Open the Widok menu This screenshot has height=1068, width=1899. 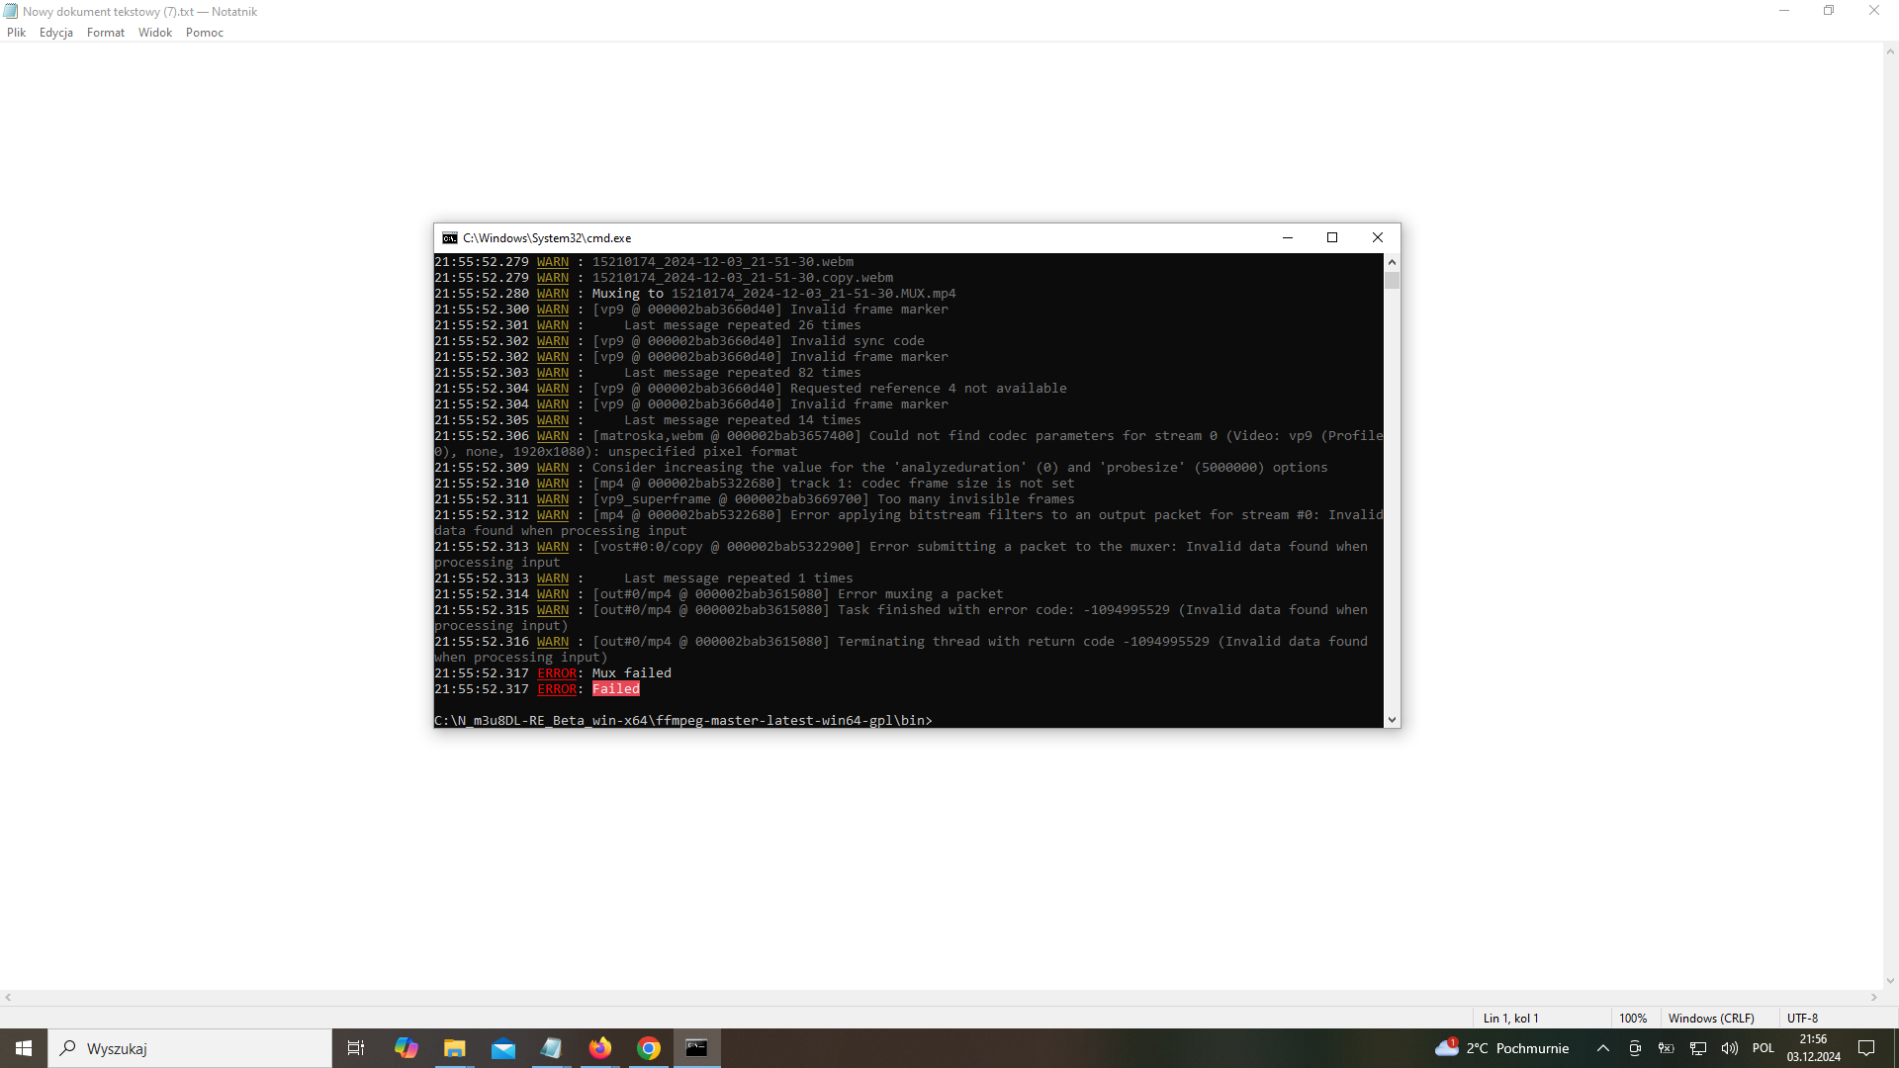(x=154, y=33)
